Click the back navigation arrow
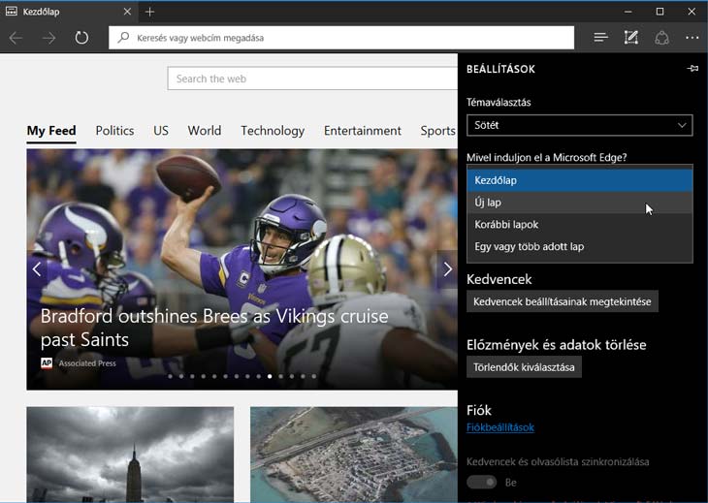The width and height of the screenshot is (708, 503). pyautogui.click(x=16, y=38)
